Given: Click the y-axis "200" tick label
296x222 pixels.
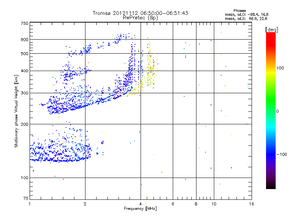Looking at the screenshot, I should pyautogui.click(x=24, y=124).
